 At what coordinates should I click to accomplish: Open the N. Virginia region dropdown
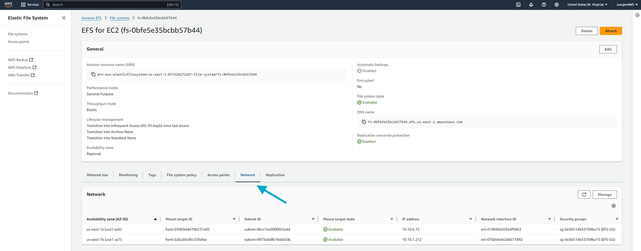(x=587, y=5)
